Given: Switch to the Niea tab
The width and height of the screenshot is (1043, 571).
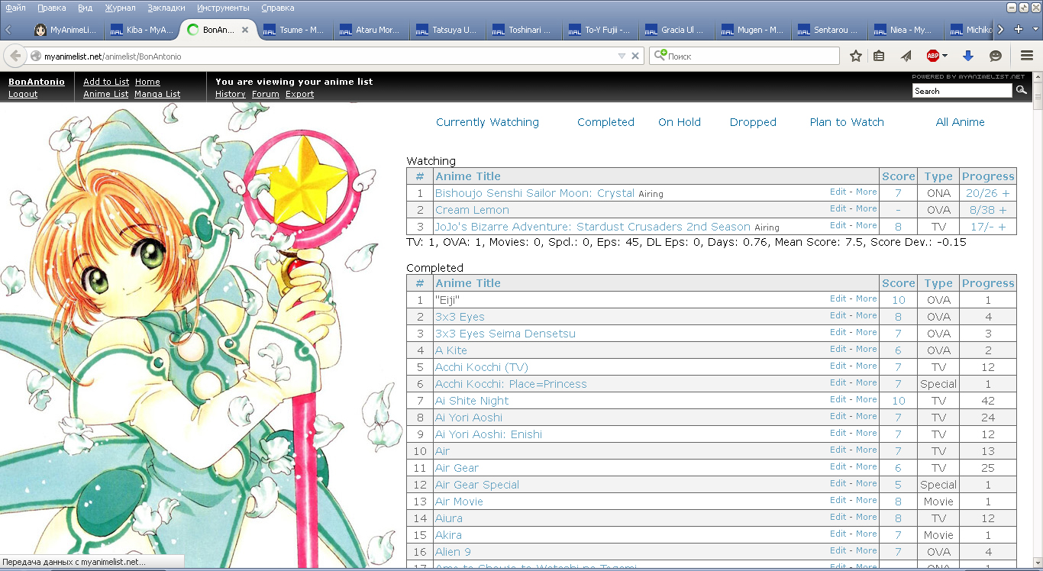Looking at the screenshot, I should coord(906,31).
